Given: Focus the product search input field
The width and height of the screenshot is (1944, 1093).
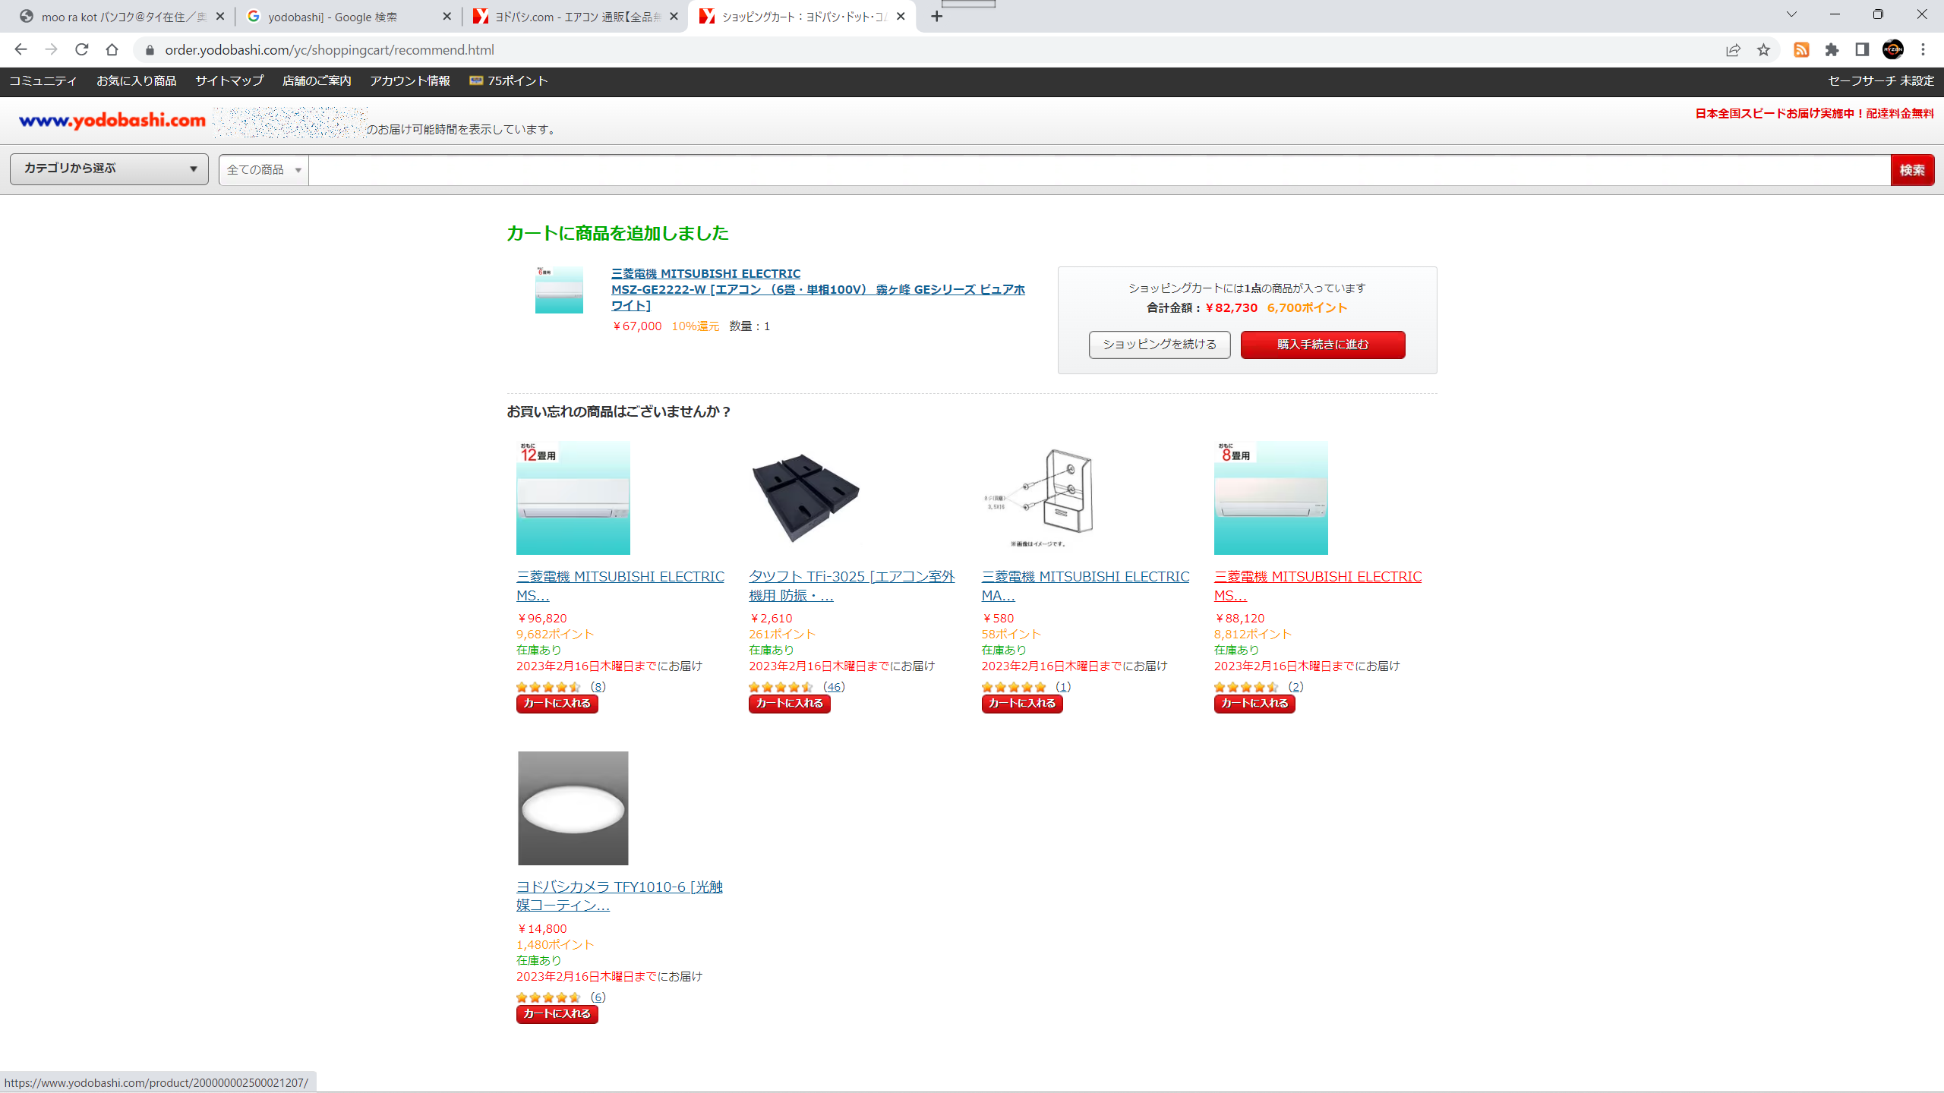Looking at the screenshot, I should pyautogui.click(x=1099, y=170).
